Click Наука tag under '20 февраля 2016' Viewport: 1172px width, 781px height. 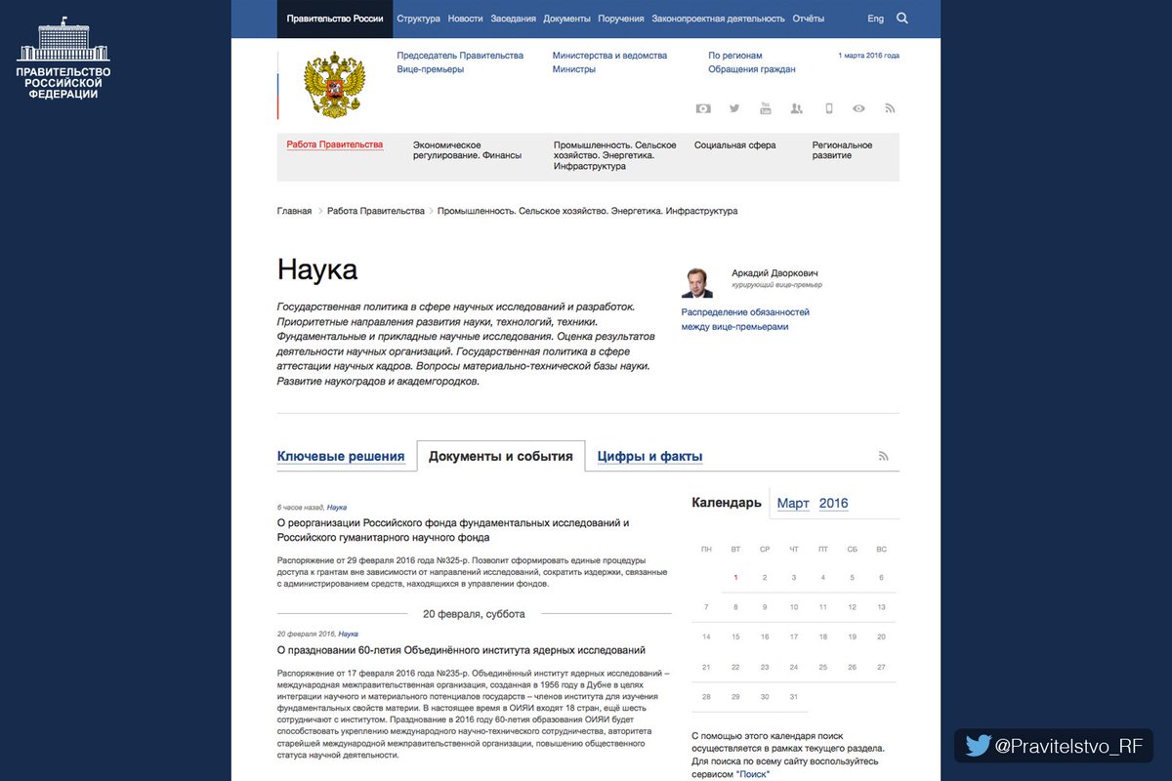click(348, 634)
